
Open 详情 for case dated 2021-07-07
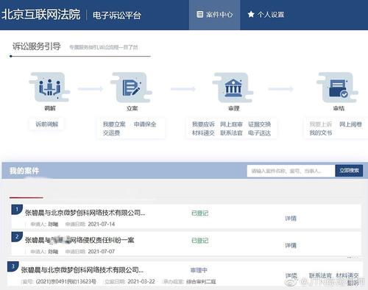point(291,245)
